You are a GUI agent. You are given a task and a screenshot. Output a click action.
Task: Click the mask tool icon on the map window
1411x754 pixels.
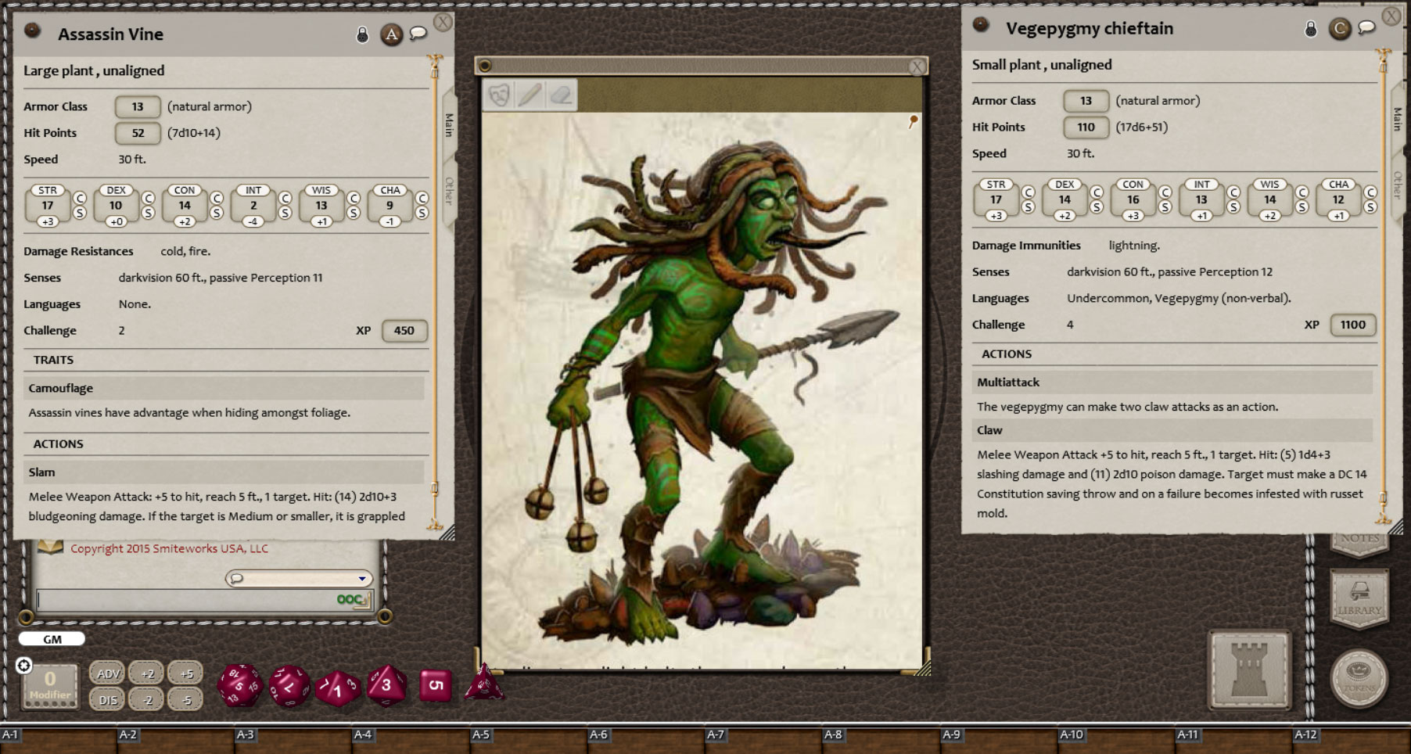point(498,95)
